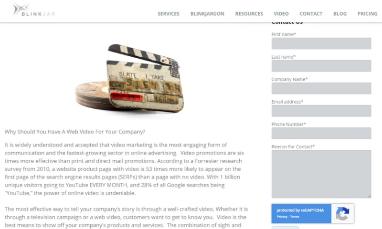Open the Video nav link
The image size is (382, 229).
point(281,14)
